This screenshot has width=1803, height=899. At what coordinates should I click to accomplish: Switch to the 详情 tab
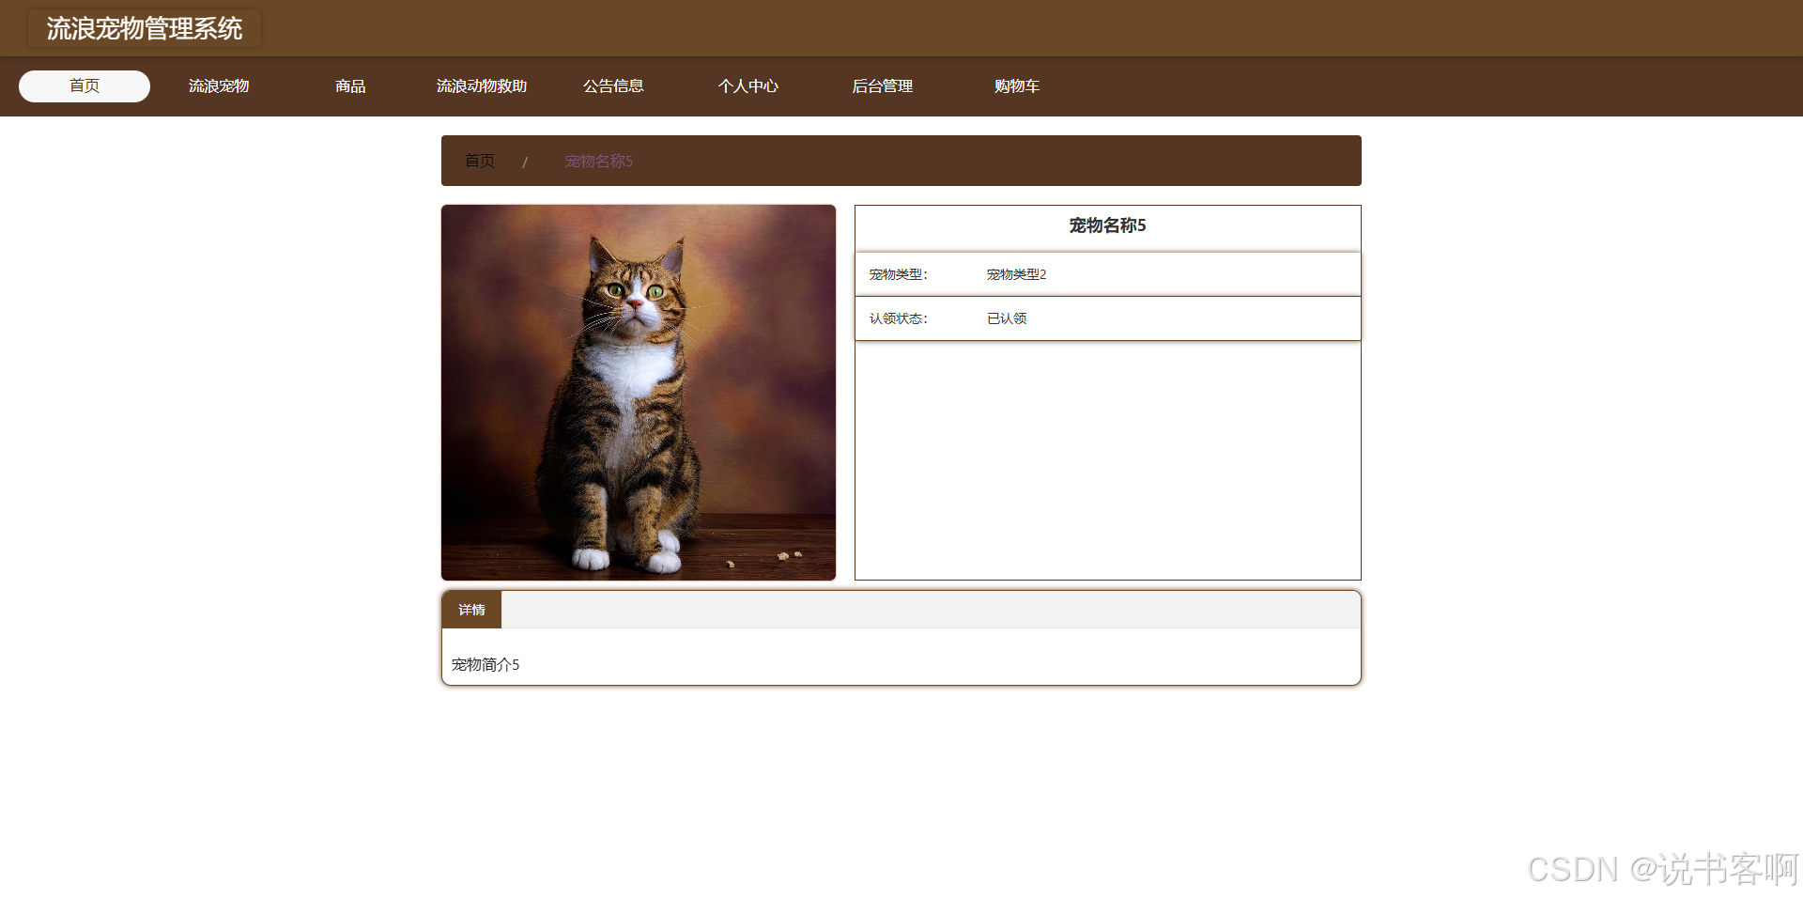click(x=471, y=610)
